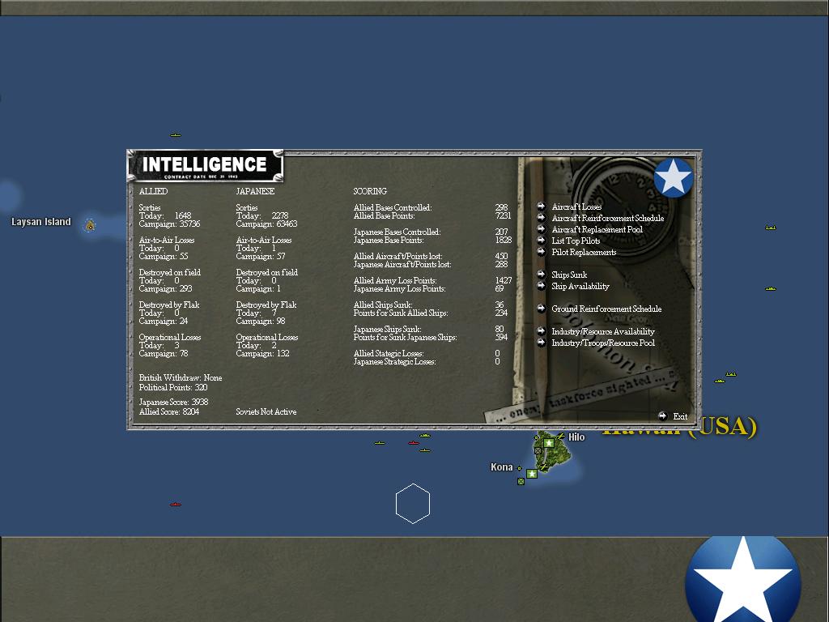Click the arrow icon beside Ground Reinforcement Schedule
This screenshot has height=622, width=829.
click(x=541, y=309)
